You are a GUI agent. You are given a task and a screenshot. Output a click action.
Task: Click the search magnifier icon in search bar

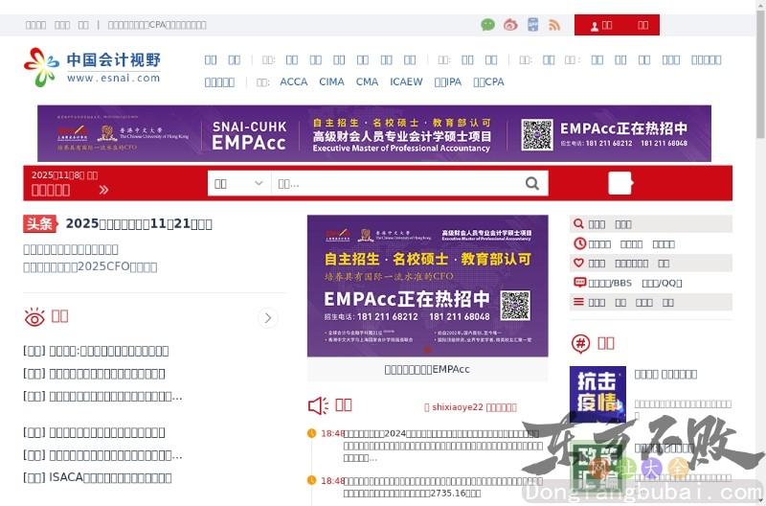point(532,183)
